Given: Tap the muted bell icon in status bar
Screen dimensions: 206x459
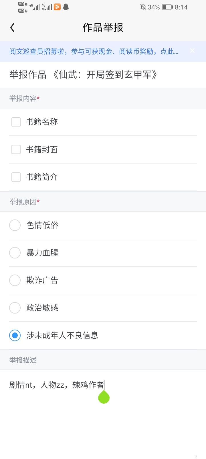Looking at the screenshot, I should point(143,7).
